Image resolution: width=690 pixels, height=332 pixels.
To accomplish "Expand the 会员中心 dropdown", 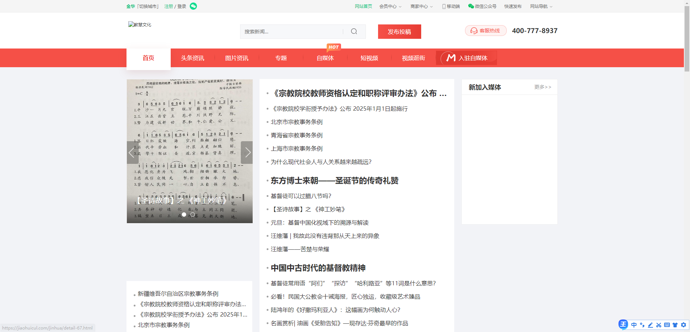I will 390,6.
